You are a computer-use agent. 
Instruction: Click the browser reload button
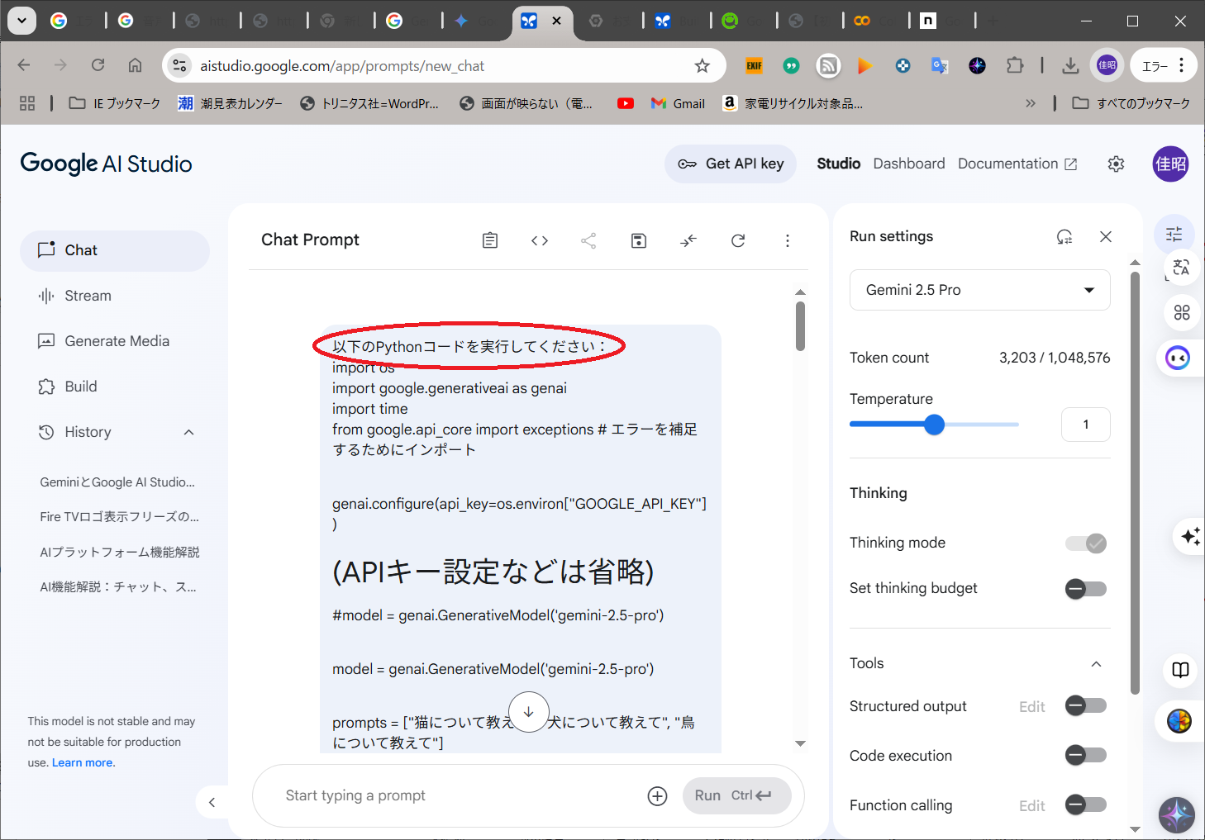tap(98, 65)
